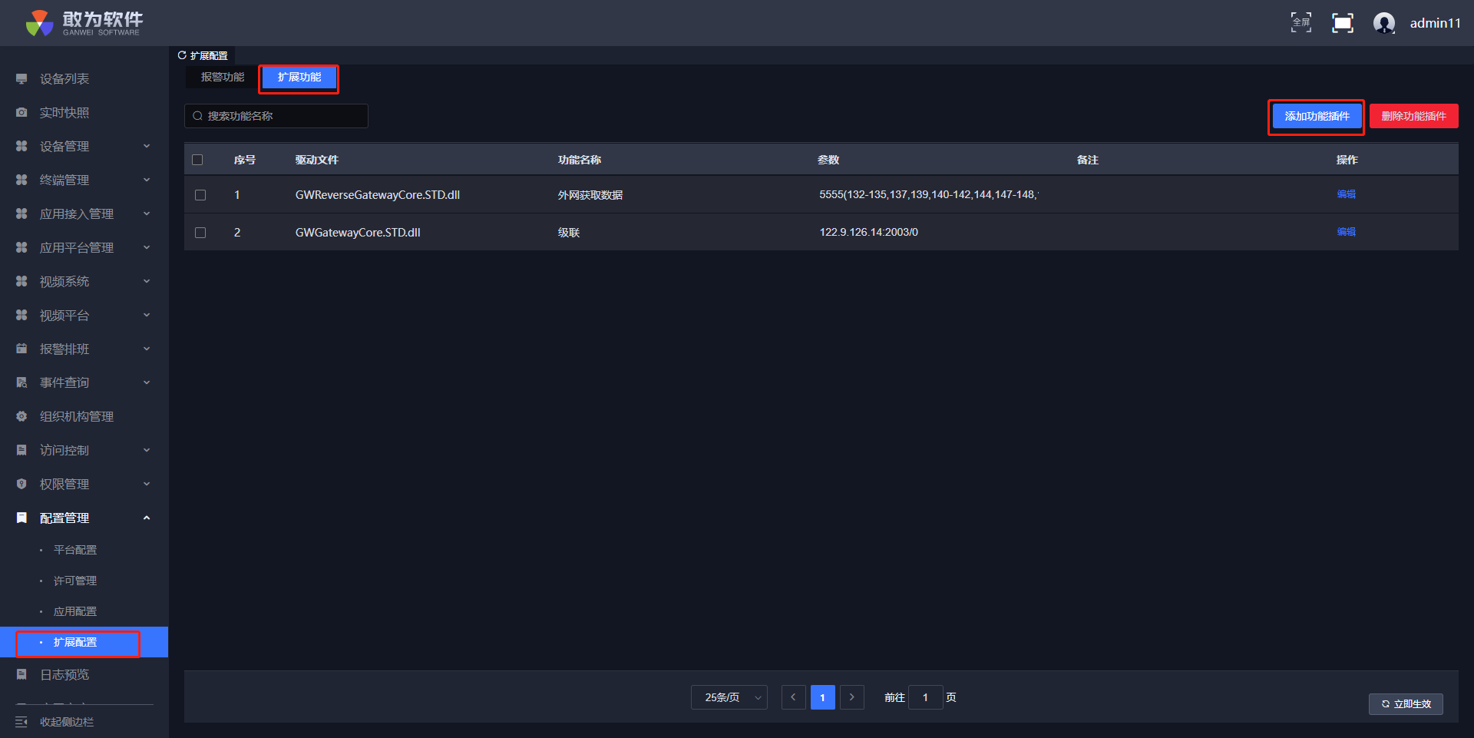The height and width of the screenshot is (738, 1474).
Task: Click the screen maximize icon beside avatar
Action: pos(1342,23)
